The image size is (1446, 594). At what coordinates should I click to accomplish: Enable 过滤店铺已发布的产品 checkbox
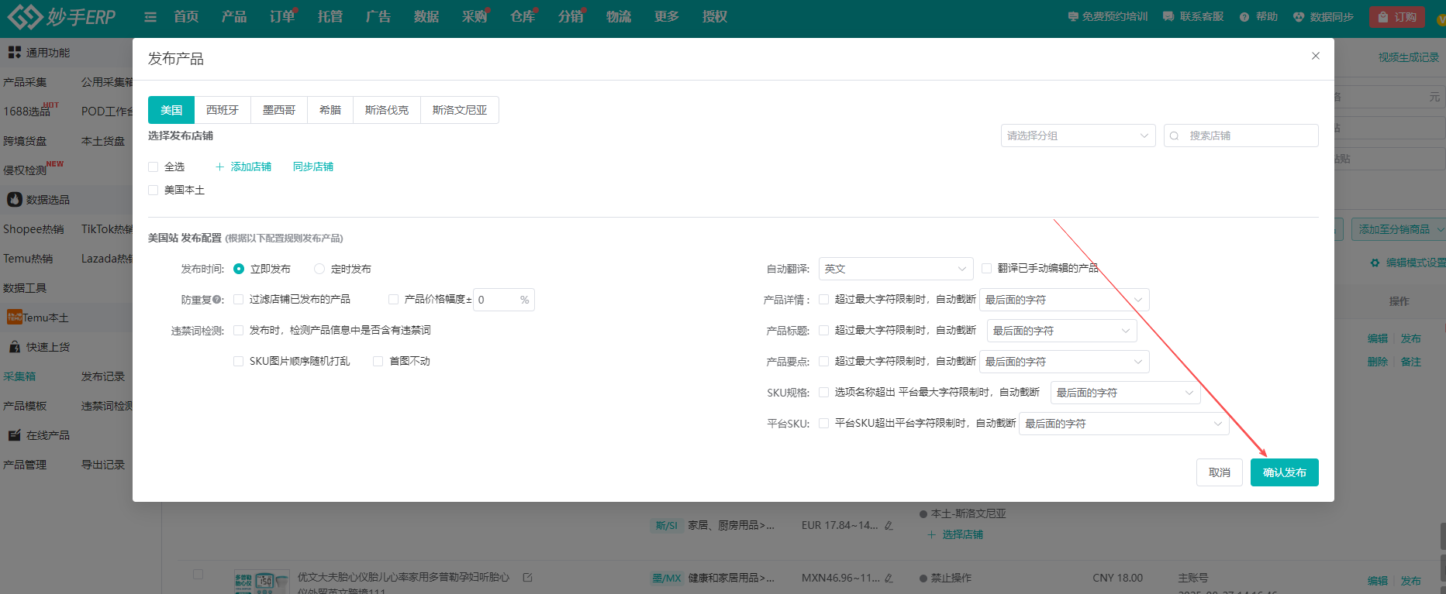[238, 299]
